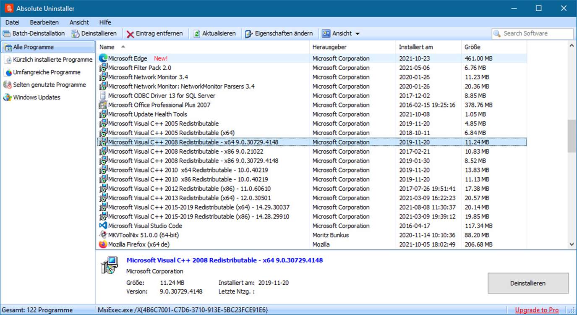
Task: Sort by the Herausgeber column header
Action: pyautogui.click(x=352, y=47)
